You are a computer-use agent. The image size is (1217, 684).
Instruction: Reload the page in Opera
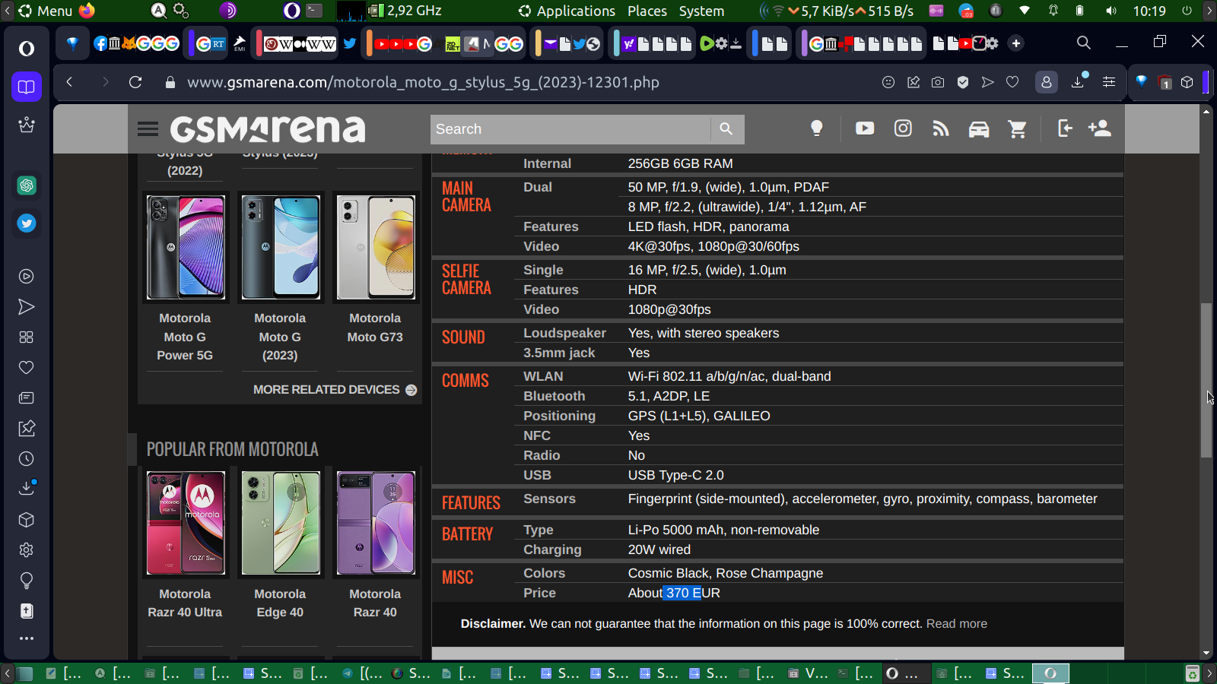click(x=135, y=82)
